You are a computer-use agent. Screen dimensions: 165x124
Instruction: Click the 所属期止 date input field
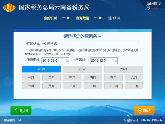(x=104, y=61)
